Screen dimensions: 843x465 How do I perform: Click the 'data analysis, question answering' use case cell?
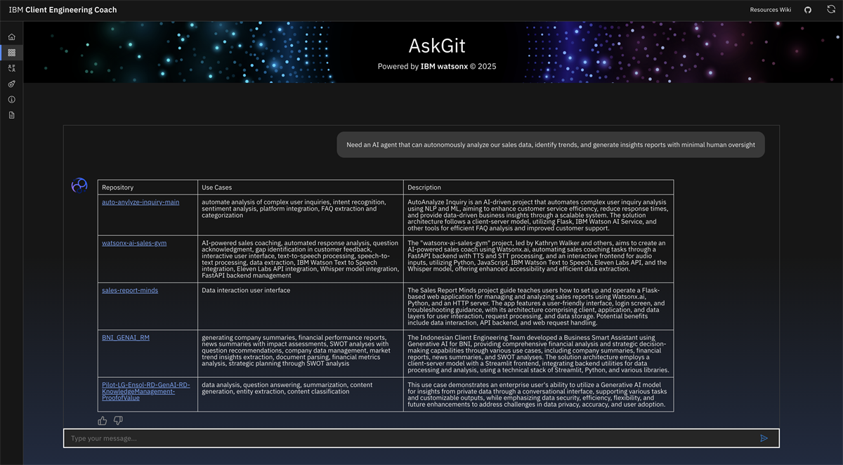[x=300, y=394]
